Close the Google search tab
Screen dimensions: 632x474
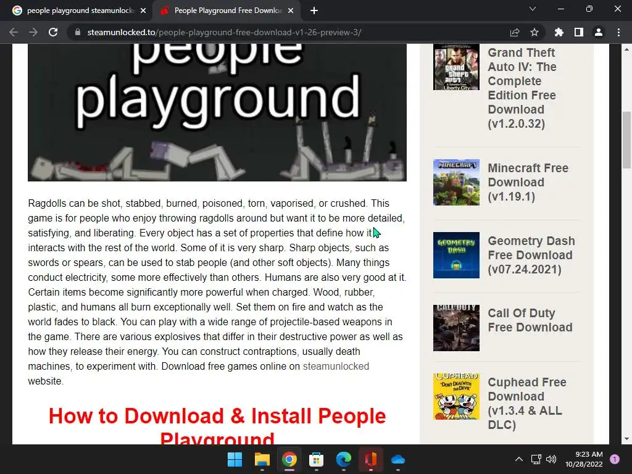[x=143, y=11]
